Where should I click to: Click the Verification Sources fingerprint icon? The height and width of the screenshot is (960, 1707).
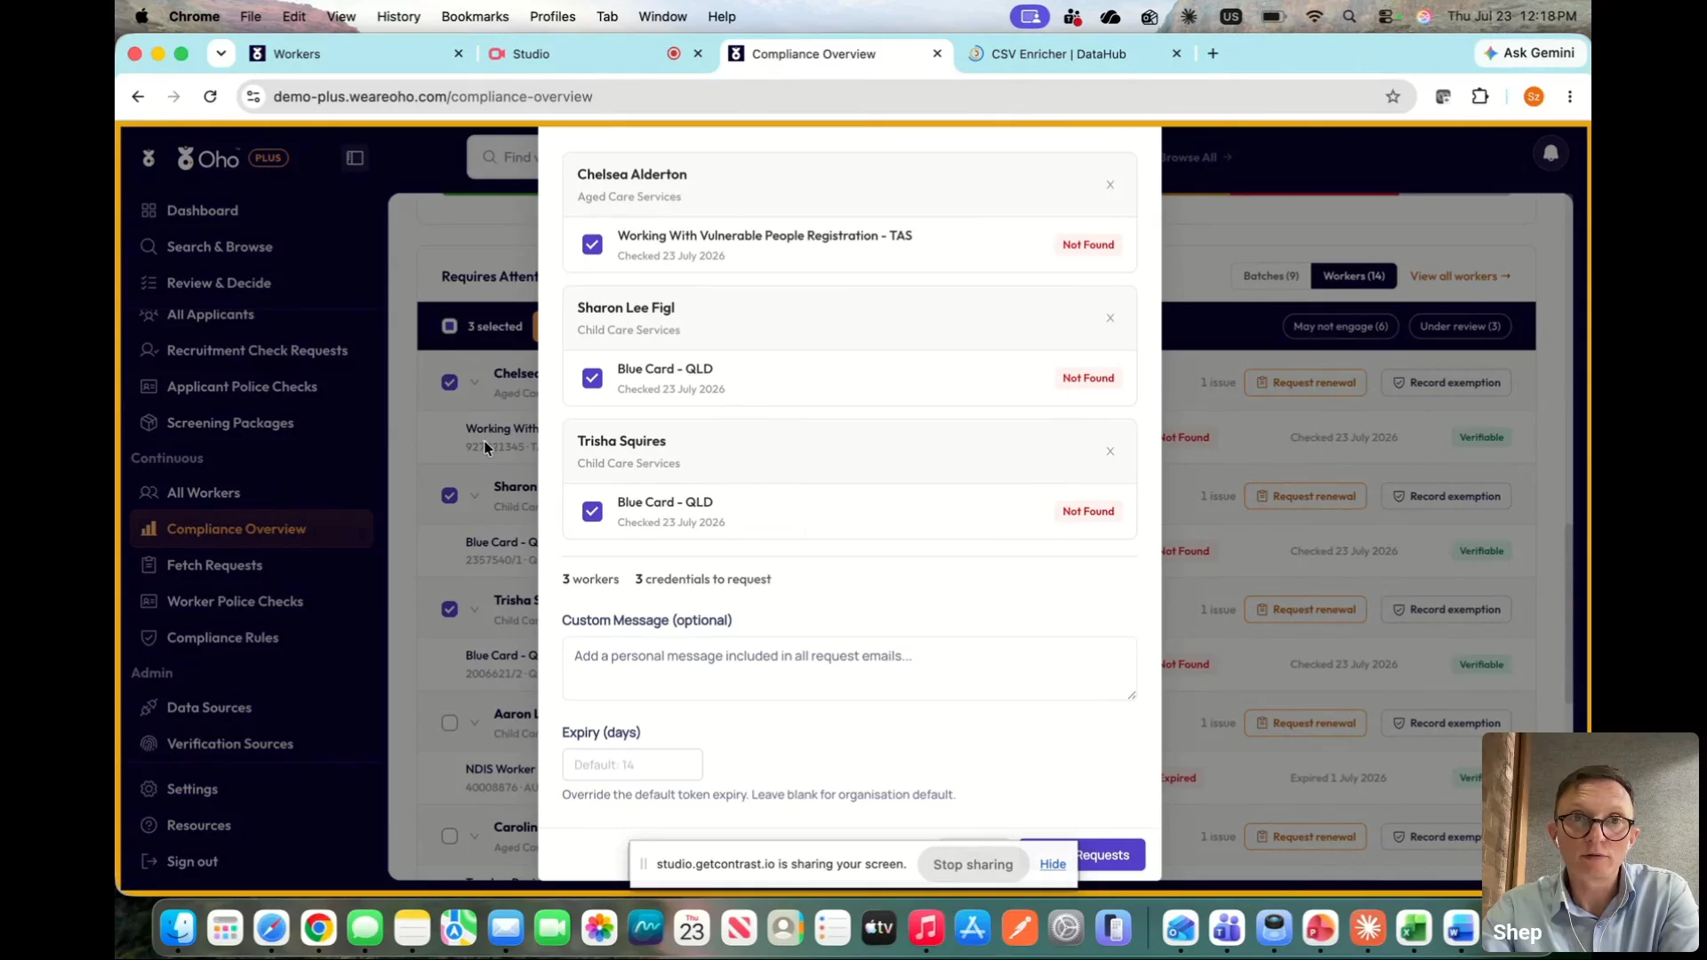coord(148,744)
